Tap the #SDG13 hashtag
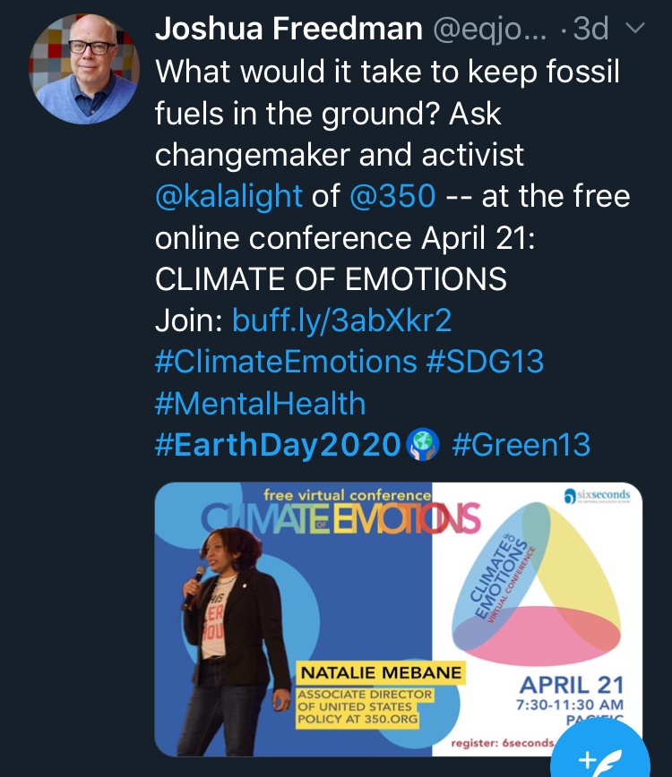The image size is (672, 777). point(485,362)
